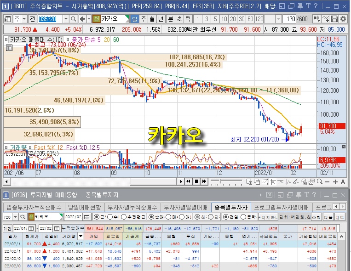The width and height of the screenshot is (351, 271).
Task: Expand the 주 dropdown at the chart toolbar left
Action: click(x=24, y=19)
